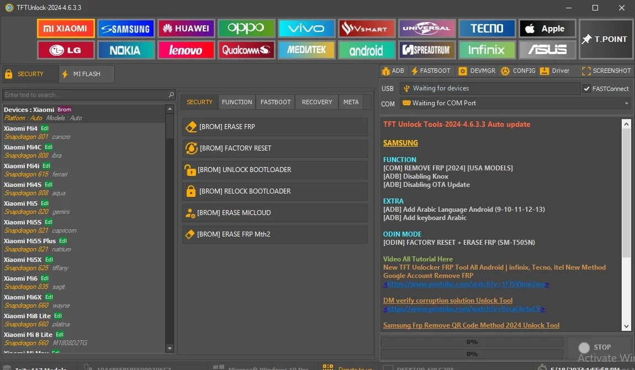Open the FUNCTION tab
Screen dimensions: 635x370
click(237, 102)
